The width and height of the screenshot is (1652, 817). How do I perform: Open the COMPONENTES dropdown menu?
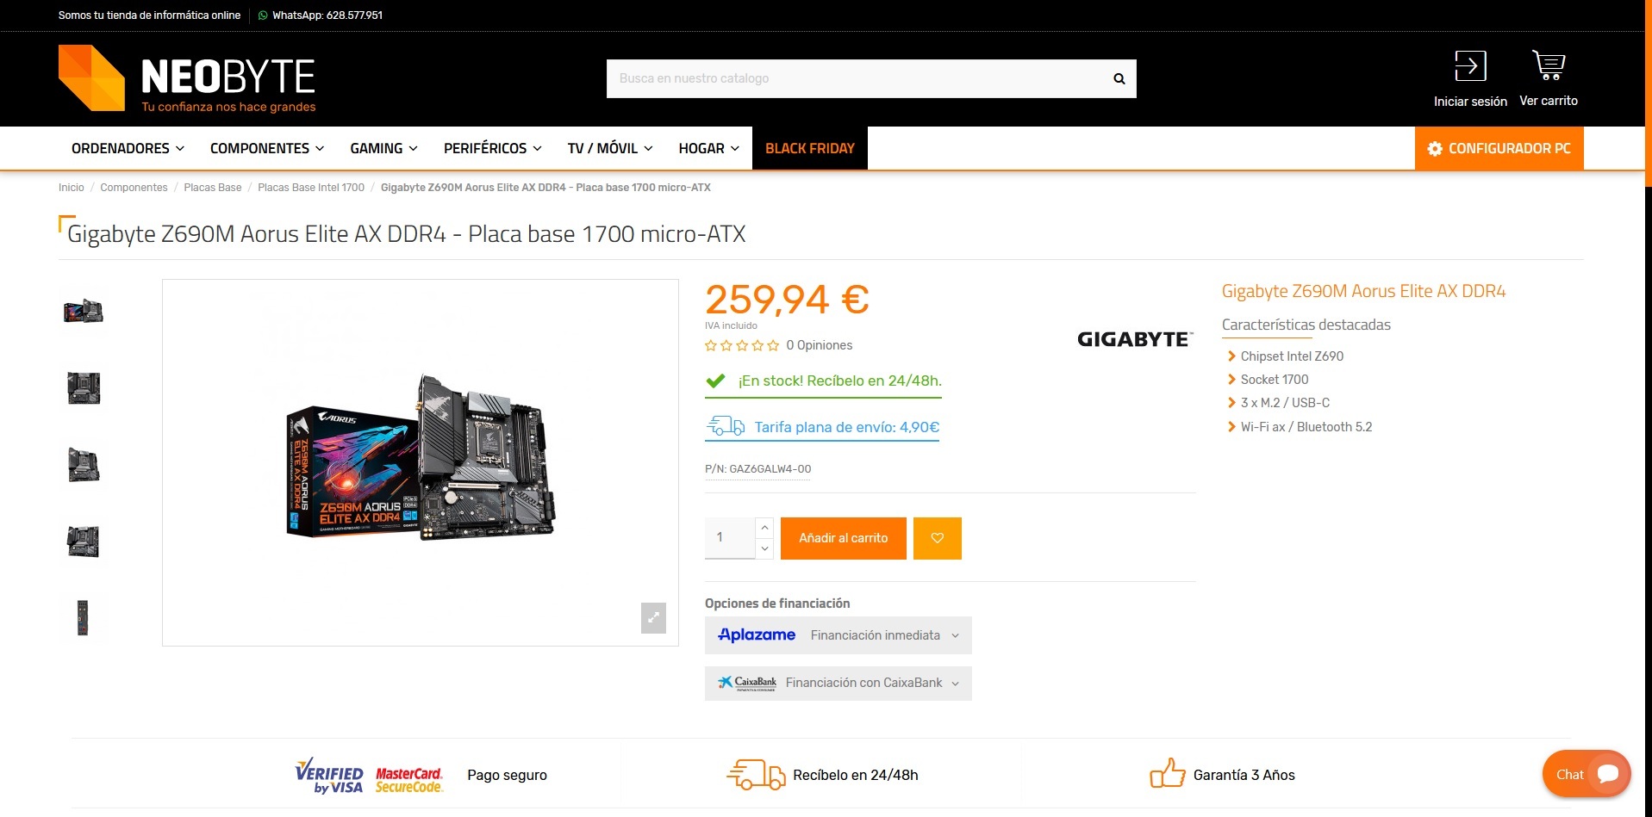click(x=267, y=148)
